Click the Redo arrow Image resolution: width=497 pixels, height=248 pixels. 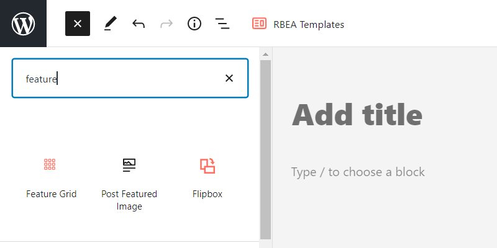point(166,24)
